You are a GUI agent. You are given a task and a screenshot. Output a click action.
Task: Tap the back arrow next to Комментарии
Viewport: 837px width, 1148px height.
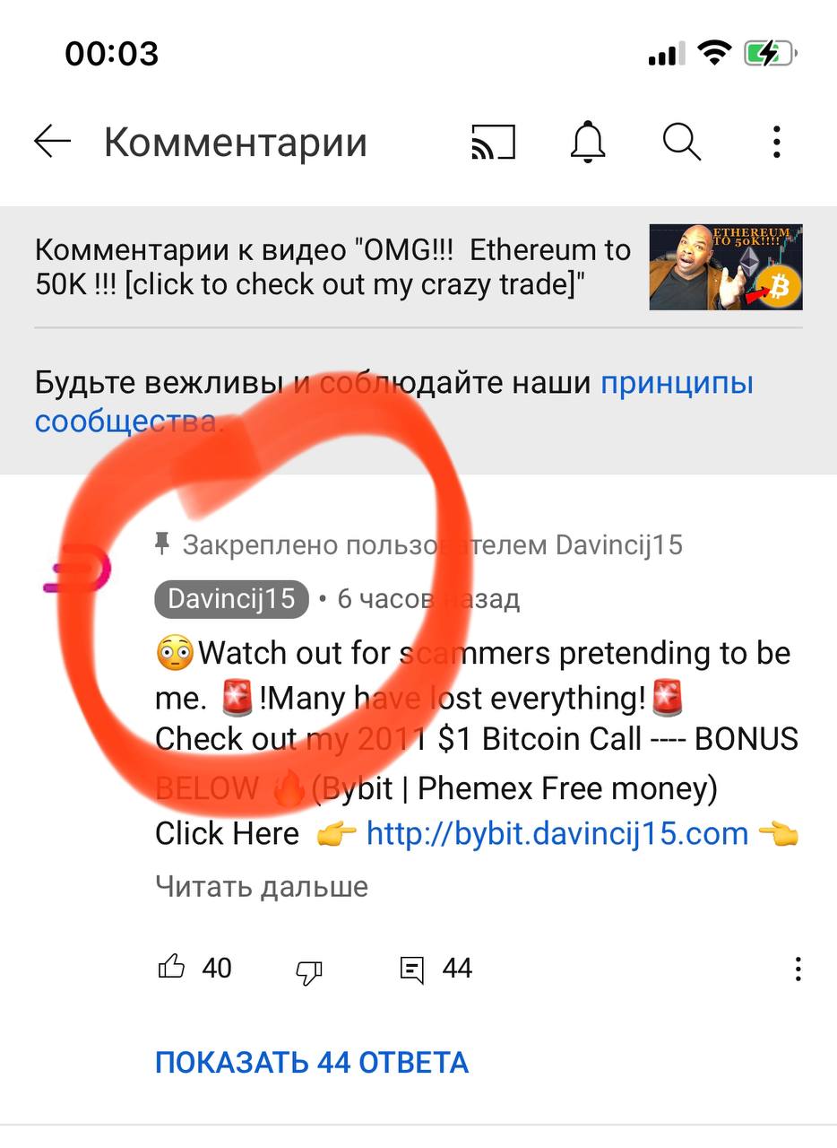[x=52, y=142]
